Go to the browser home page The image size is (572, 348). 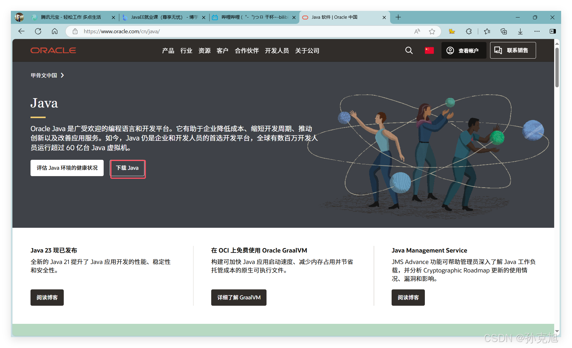tap(55, 31)
